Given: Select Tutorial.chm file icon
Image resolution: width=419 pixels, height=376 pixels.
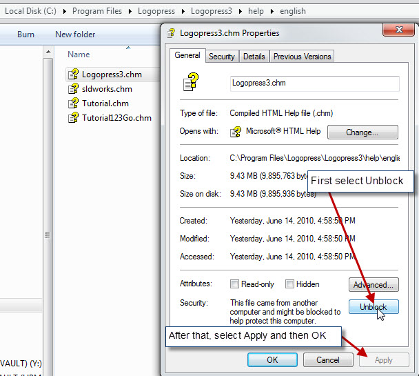Looking at the screenshot, I should 73,103.
